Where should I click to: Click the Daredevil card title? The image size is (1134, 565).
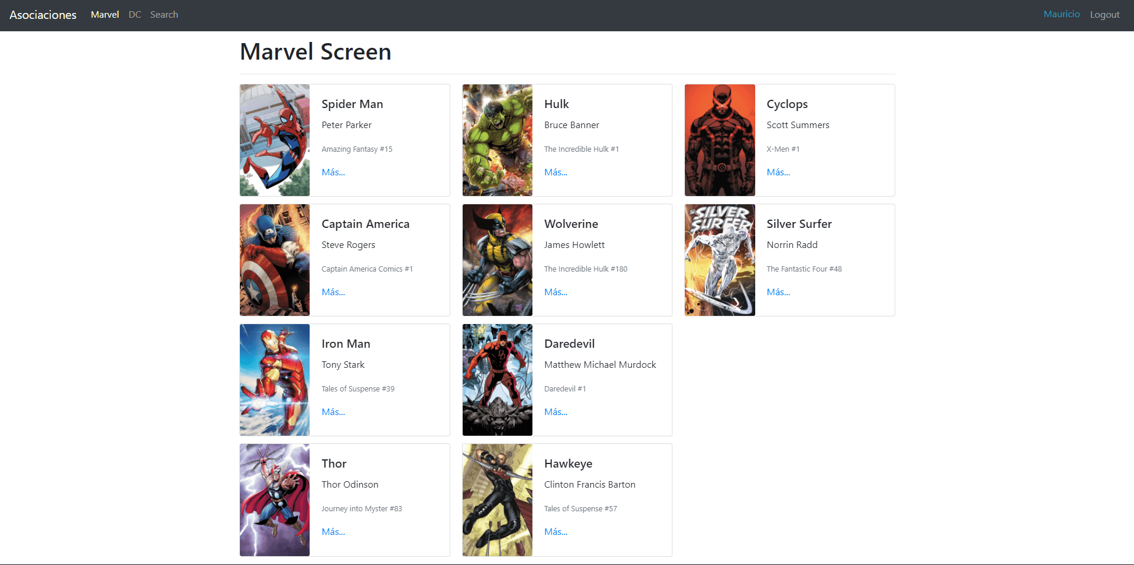[x=570, y=344]
